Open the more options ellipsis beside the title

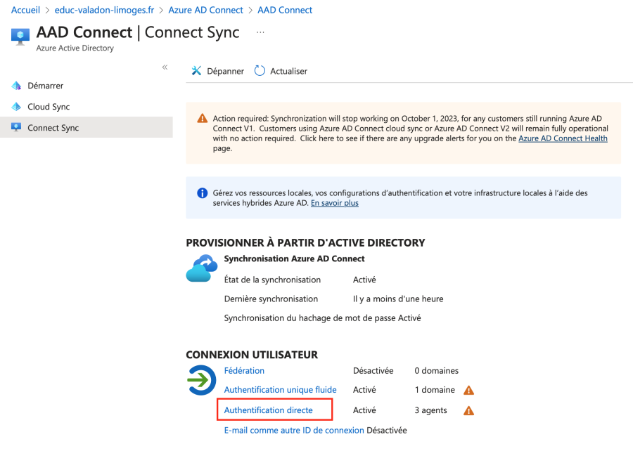point(260,32)
